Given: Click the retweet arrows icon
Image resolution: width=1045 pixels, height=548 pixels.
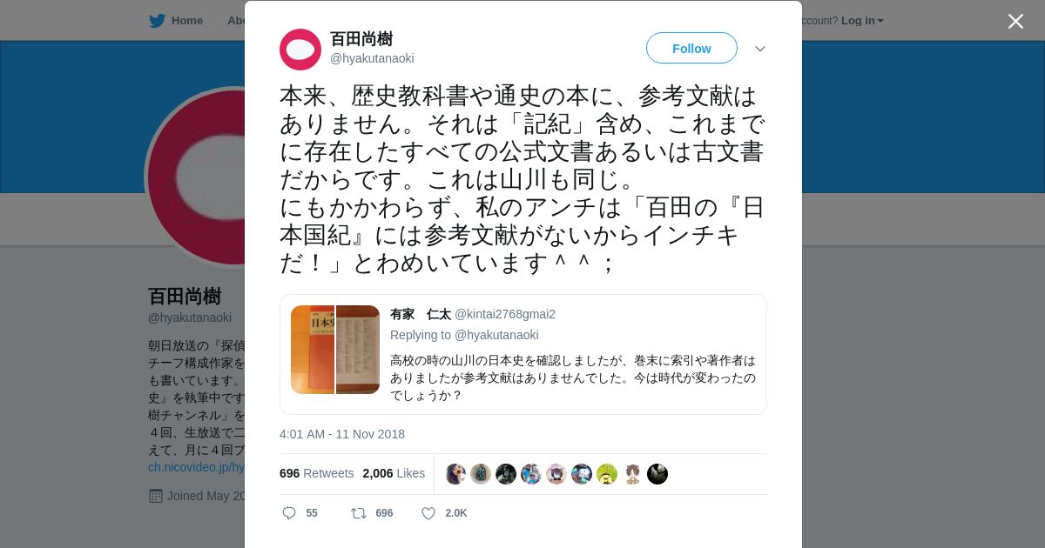Looking at the screenshot, I should (359, 513).
